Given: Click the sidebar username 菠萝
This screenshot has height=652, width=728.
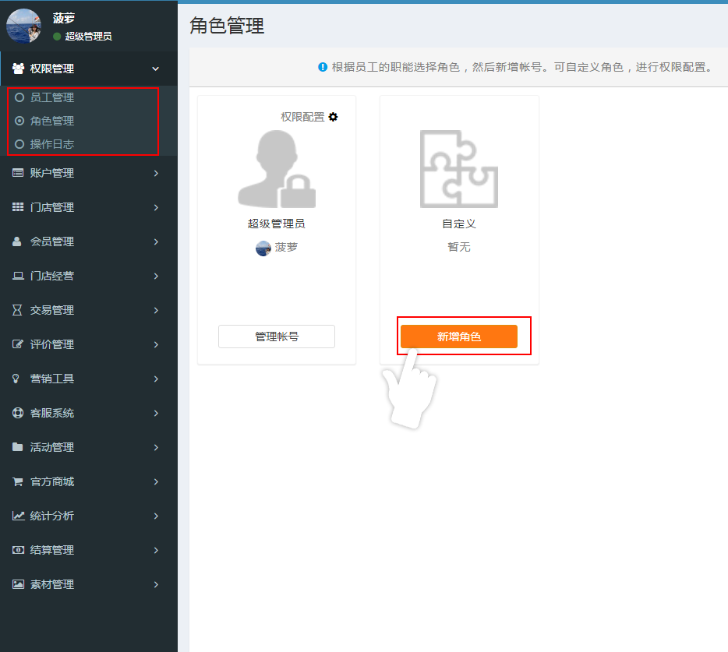Looking at the screenshot, I should point(64,18).
